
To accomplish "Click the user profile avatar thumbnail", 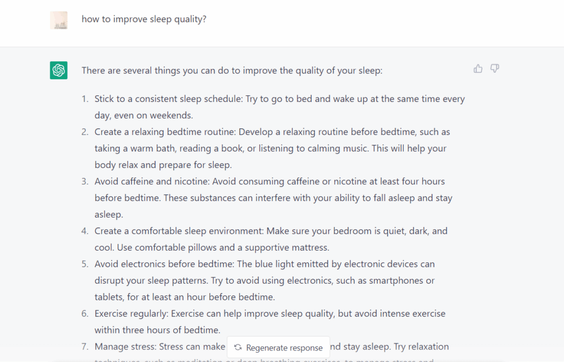I will (x=59, y=20).
